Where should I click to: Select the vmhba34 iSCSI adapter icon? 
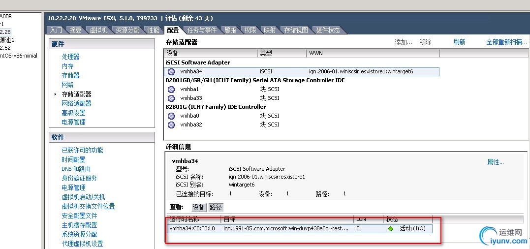171,72
